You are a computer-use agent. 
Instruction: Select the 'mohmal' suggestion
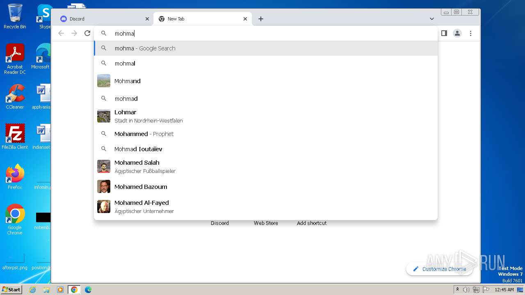point(266,64)
